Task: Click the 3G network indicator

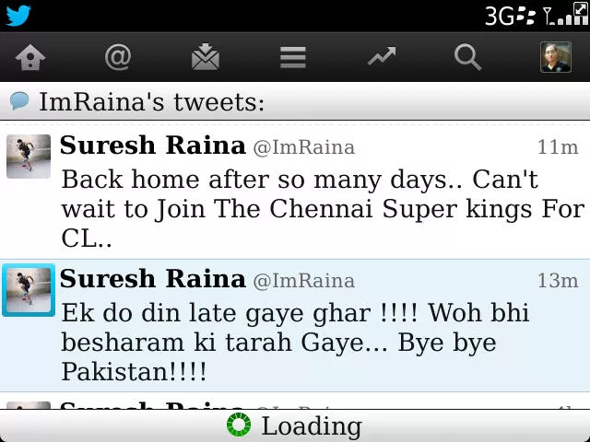Action: pyautogui.click(x=500, y=16)
